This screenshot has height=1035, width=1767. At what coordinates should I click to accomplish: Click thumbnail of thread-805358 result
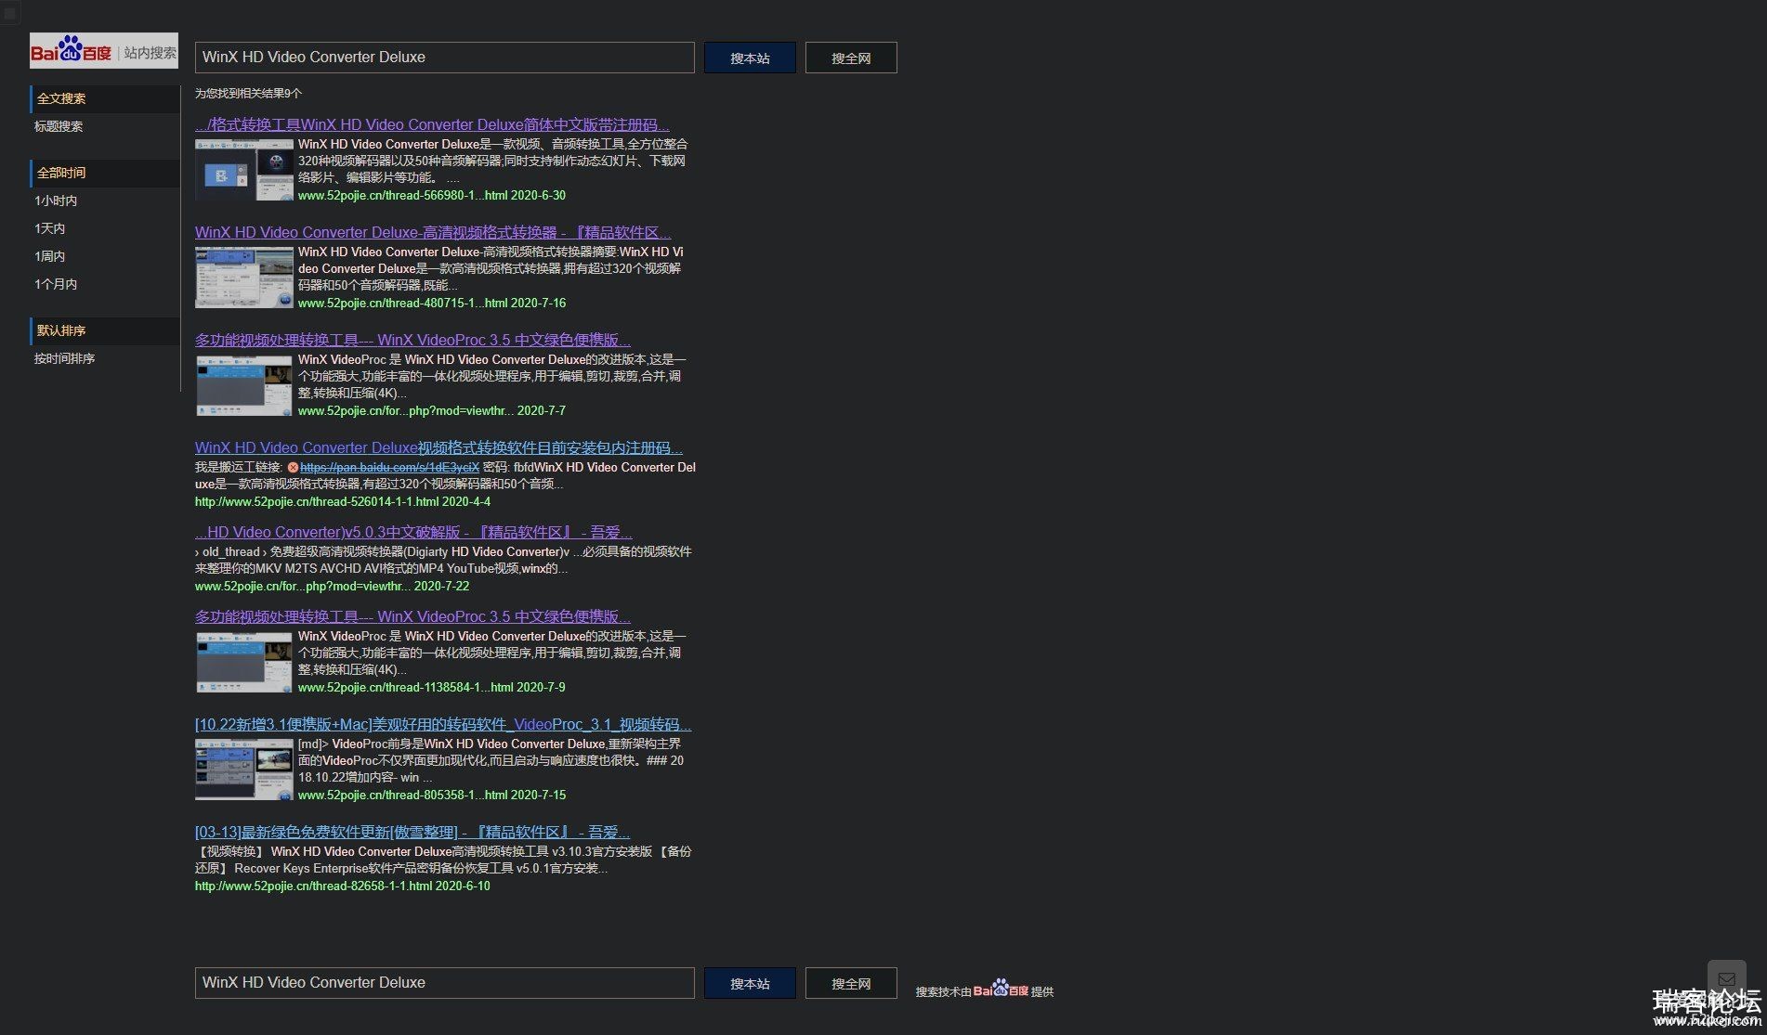click(244, 770)
